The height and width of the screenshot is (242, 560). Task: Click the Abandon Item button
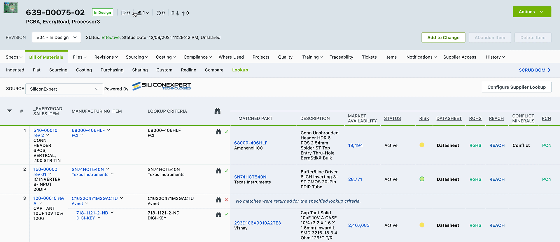pyautogui.click(x=490, y=38)
